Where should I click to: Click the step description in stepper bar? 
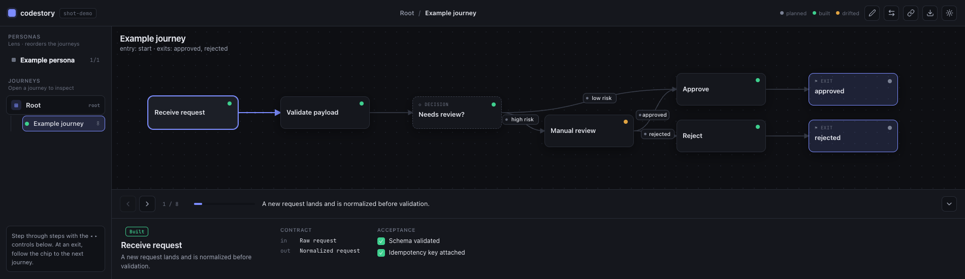pyautogui.click(x=346, y=204)
